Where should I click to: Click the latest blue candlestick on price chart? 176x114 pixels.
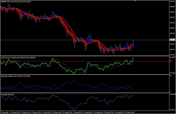tap(133, 45)
